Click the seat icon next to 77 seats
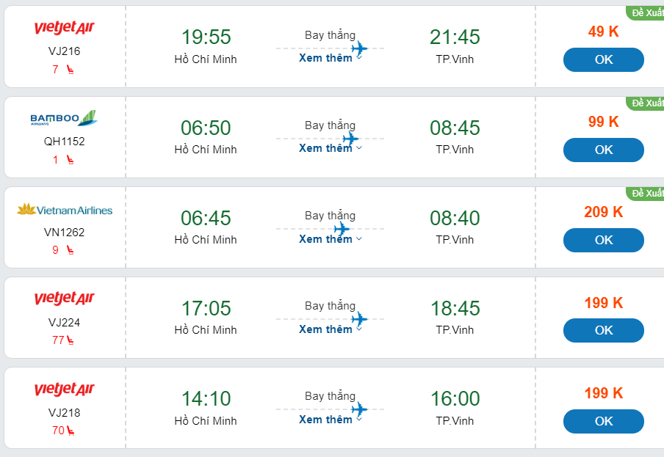Screen dimensions: 664x457 pyautogui.click(x=70, y=340)
